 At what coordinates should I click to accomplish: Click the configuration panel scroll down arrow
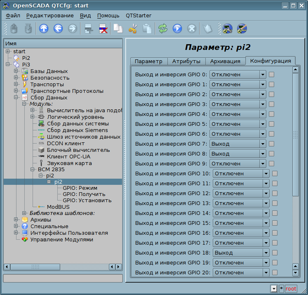click(x=295, y=272)
